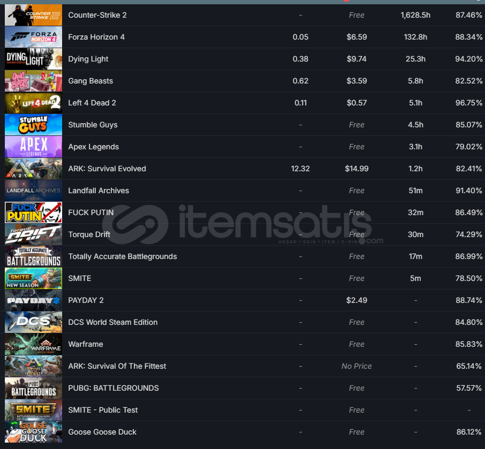Viewport: 485px width, 449px height.
Task: Click the PAYDAY 2 game name
Action: coord(86,301)
